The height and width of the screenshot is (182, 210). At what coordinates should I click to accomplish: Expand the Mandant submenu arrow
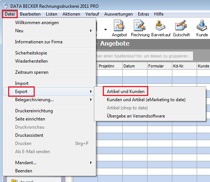tap(91, 163)
